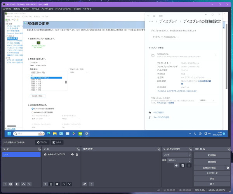233x194 pixels.
Task: Toggle lock on 映像キャプチャデバイス source
Action: (x=77, y=155)
